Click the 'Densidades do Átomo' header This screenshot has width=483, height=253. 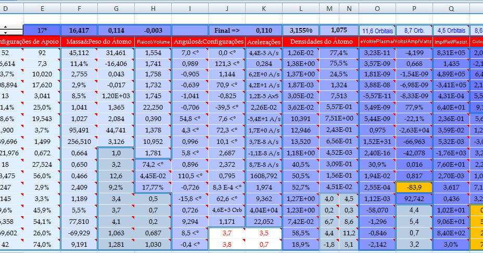click(x=320, y=42)
